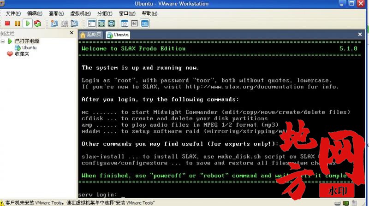Click the removable device status bar icon
Image resolution: width=369 pixels, height=206 pixels.
tap(354, 203)
